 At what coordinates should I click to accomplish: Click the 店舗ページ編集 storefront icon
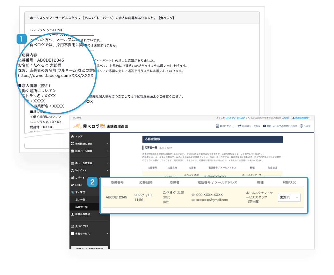pyautogui.click(x=72, y=151)
